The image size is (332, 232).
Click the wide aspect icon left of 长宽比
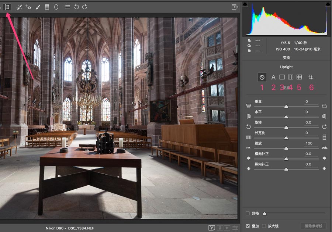pyautogui.click(x=249, y=137)
